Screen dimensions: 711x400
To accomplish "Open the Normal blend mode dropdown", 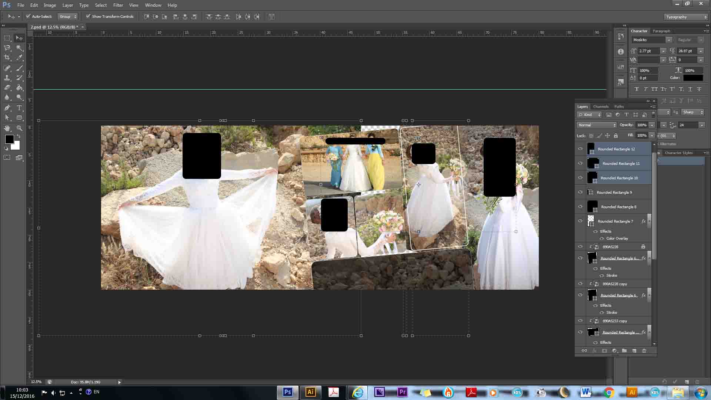I will click(597, 125).
